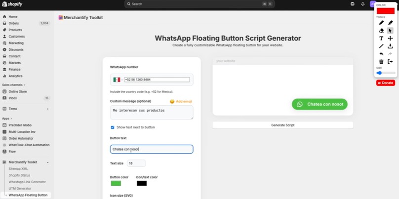This screenshot has height=199, width=399.
Task: Open the red annotation color picker
Action: click(x=386, y=11)
